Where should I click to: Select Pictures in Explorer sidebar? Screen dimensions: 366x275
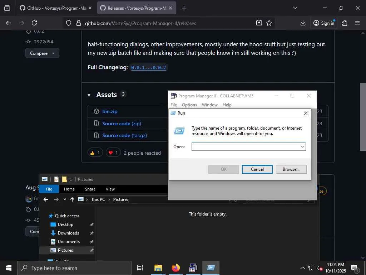click(x=67, y=250)
